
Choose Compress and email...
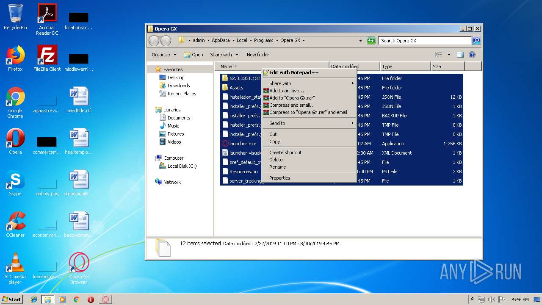pyautogui.click(x=308, y=105)
